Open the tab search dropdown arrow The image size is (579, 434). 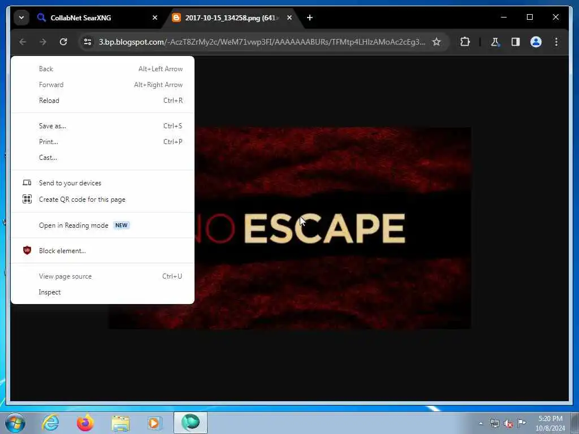point(21,18)
